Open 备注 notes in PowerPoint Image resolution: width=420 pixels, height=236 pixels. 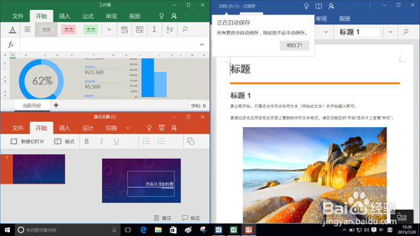coord(163,218)
